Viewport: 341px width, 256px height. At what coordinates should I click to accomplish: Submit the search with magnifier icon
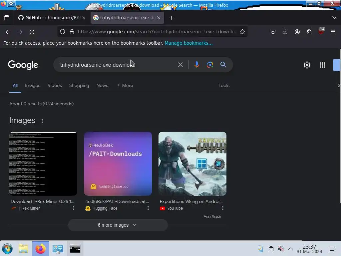tap(223, 65)
